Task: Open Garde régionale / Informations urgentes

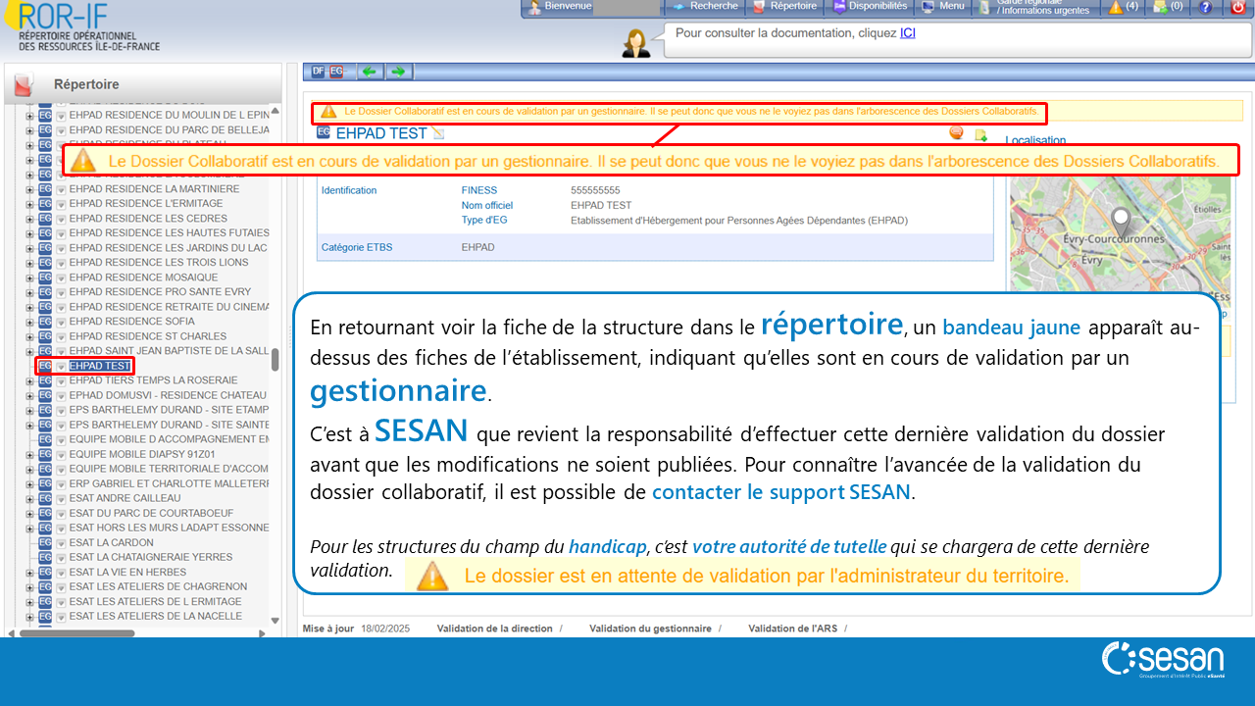Action: pos(1036,7)
